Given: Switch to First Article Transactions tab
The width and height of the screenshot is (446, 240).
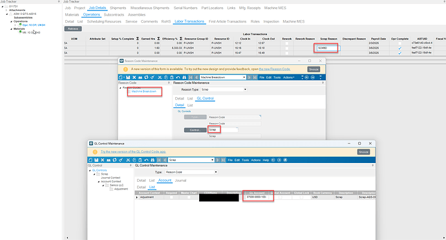Looking at the screenshot, I should point(228,21).
